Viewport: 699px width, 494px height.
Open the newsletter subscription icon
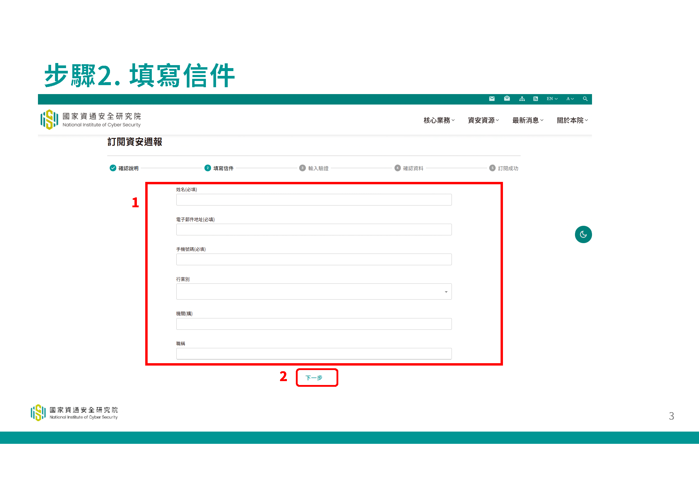507,98
